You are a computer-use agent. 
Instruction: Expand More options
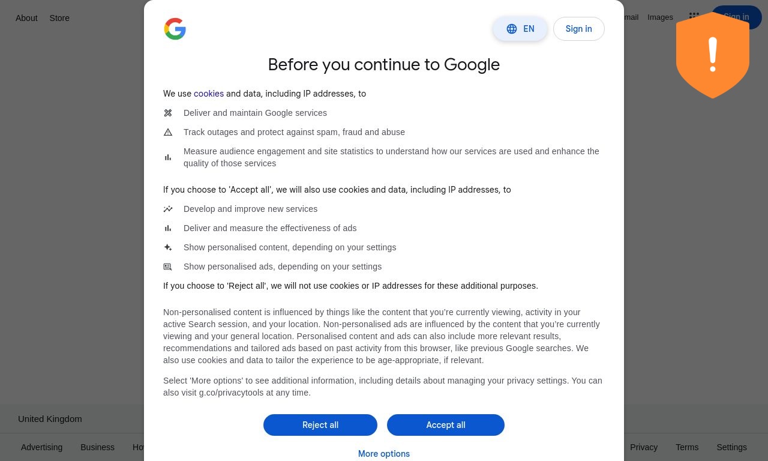click(x=384, y=454)
